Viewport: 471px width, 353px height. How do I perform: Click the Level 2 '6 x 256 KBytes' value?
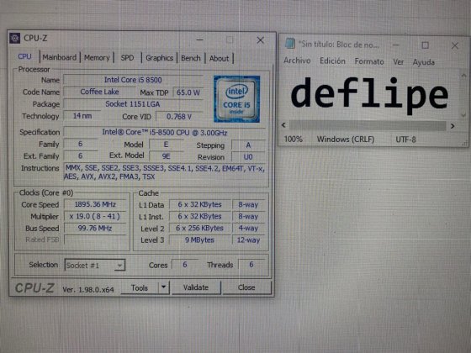coord(200,228)
